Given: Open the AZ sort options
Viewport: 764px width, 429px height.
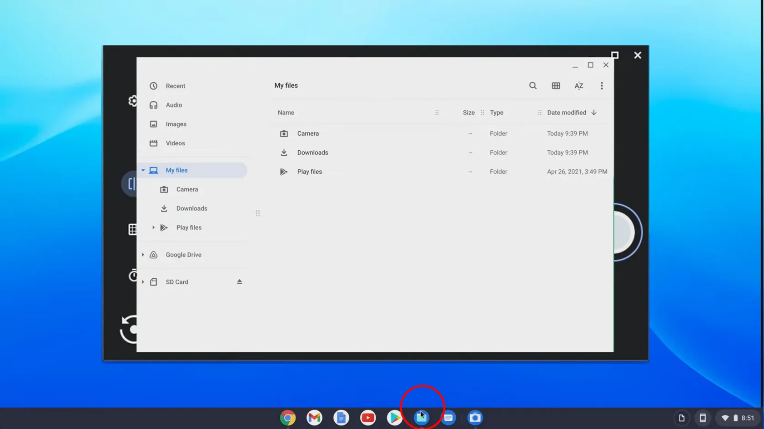Looking at the screenshot, I should (x=578, y=86).
